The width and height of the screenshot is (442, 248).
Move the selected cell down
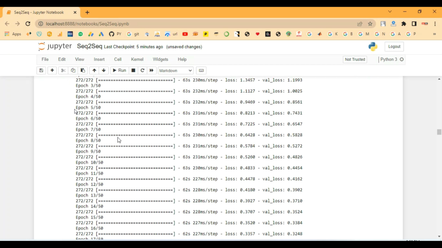(104, 71)
